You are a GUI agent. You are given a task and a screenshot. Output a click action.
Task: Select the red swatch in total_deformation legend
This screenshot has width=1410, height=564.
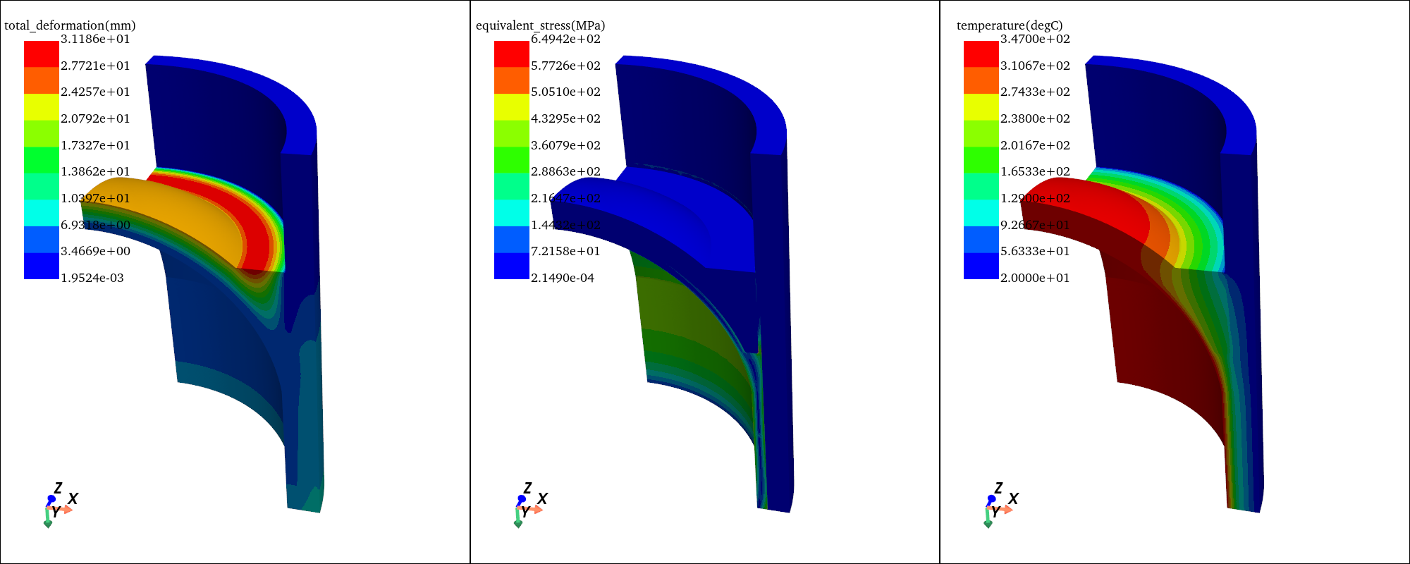(41, 54)
